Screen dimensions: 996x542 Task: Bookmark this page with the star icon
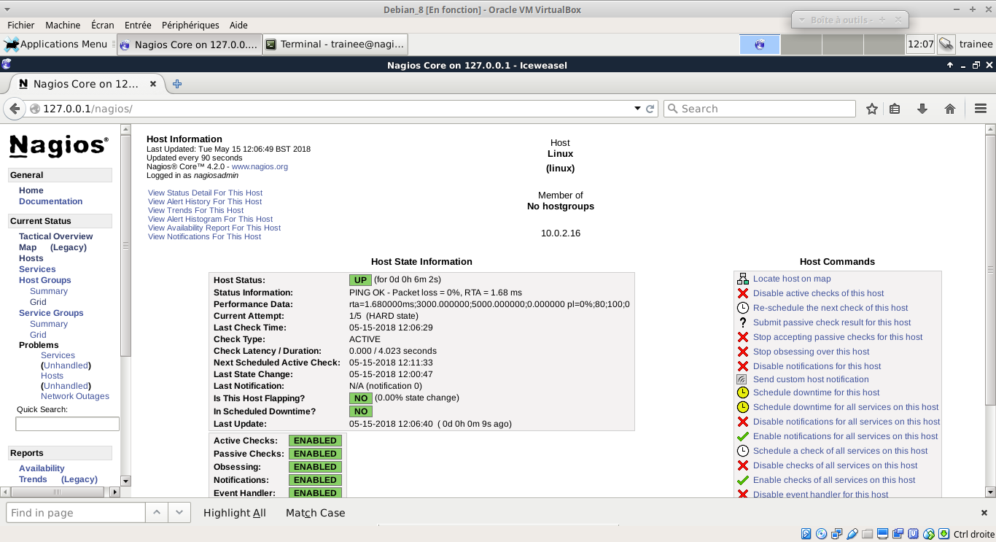(872, 109)
